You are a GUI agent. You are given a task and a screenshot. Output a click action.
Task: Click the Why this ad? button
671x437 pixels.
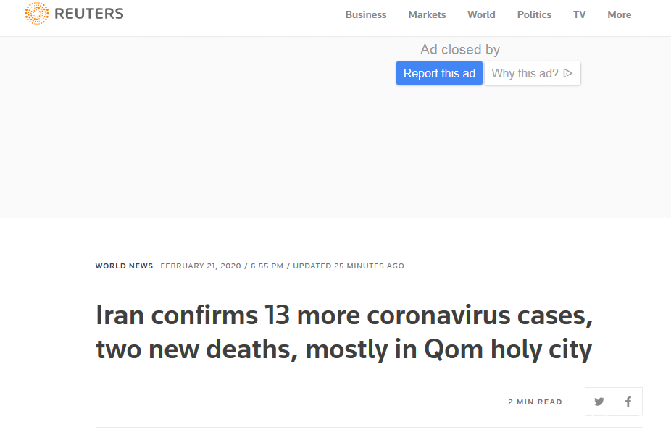[x=532, y=73]
